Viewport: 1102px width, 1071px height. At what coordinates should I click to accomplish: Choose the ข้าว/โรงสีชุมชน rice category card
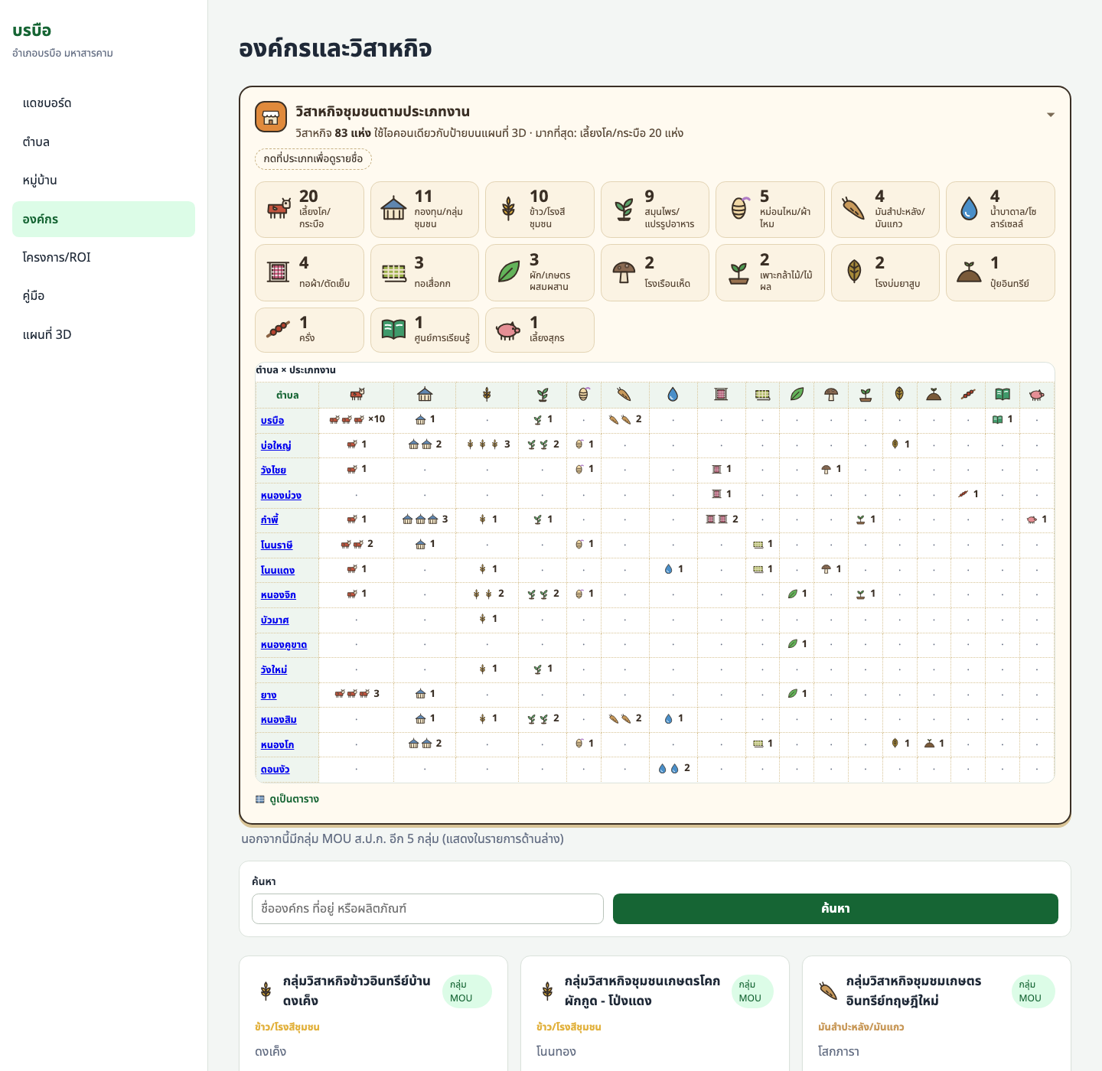[x=540, y=210]
